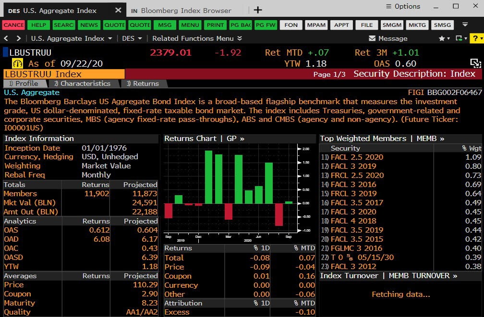The height and width of the screenshot is (317, 484).
Task: Click the favorites star icon
Action: coord(442,38)
